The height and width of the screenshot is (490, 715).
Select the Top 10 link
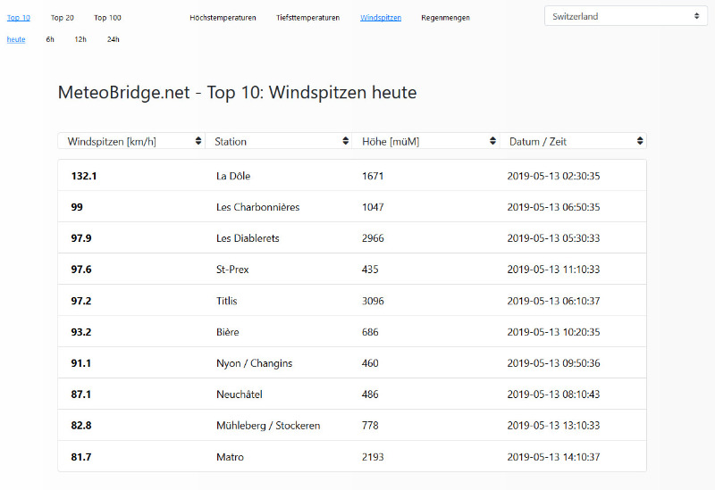[19, 18]
